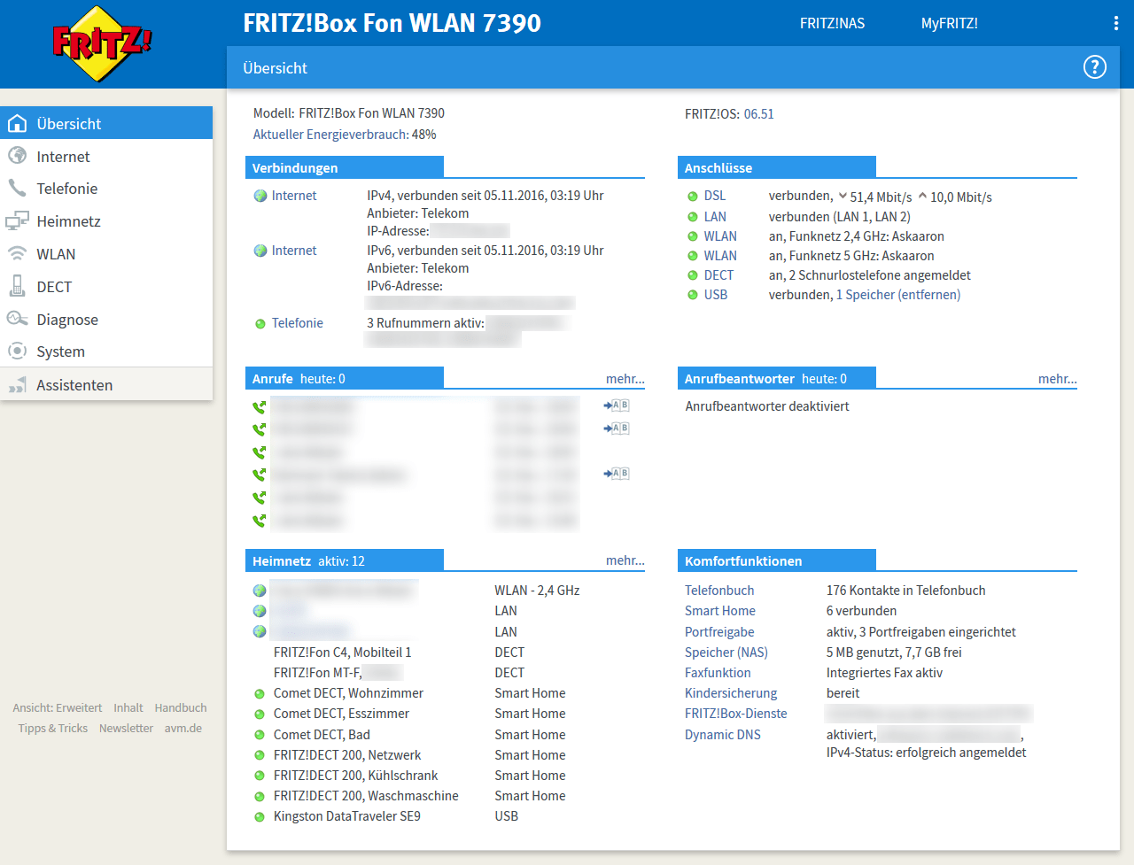
Task: Click the DECT phone icon in sidebar
Action: pos(17,286)
